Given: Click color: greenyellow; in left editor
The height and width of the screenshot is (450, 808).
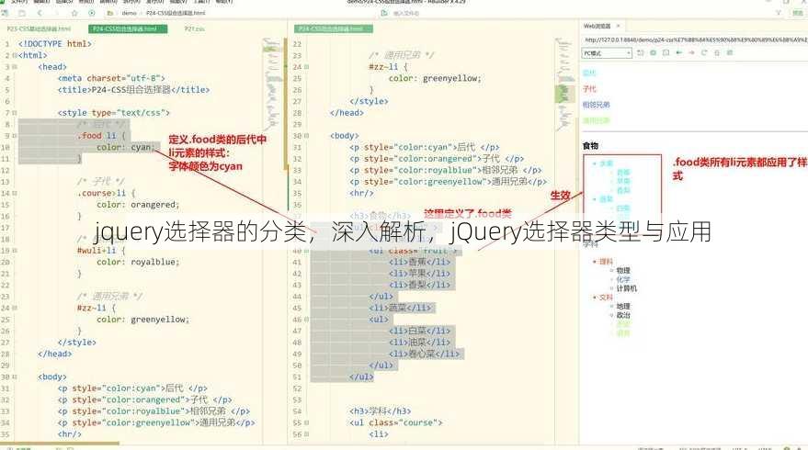Looking at the screenshot, I should (x=142, y=320).
